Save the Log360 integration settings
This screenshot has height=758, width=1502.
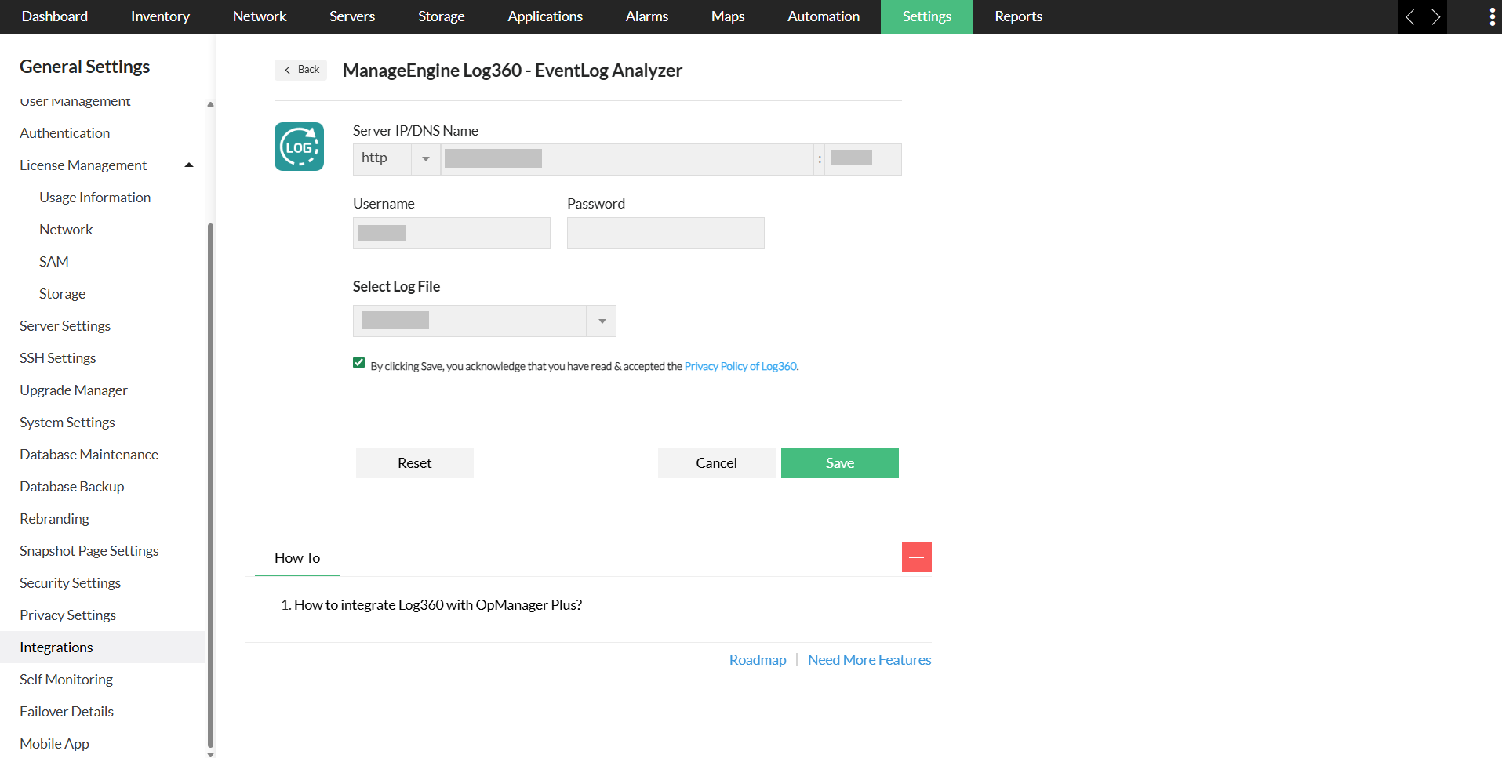click(x=840, y=462)
